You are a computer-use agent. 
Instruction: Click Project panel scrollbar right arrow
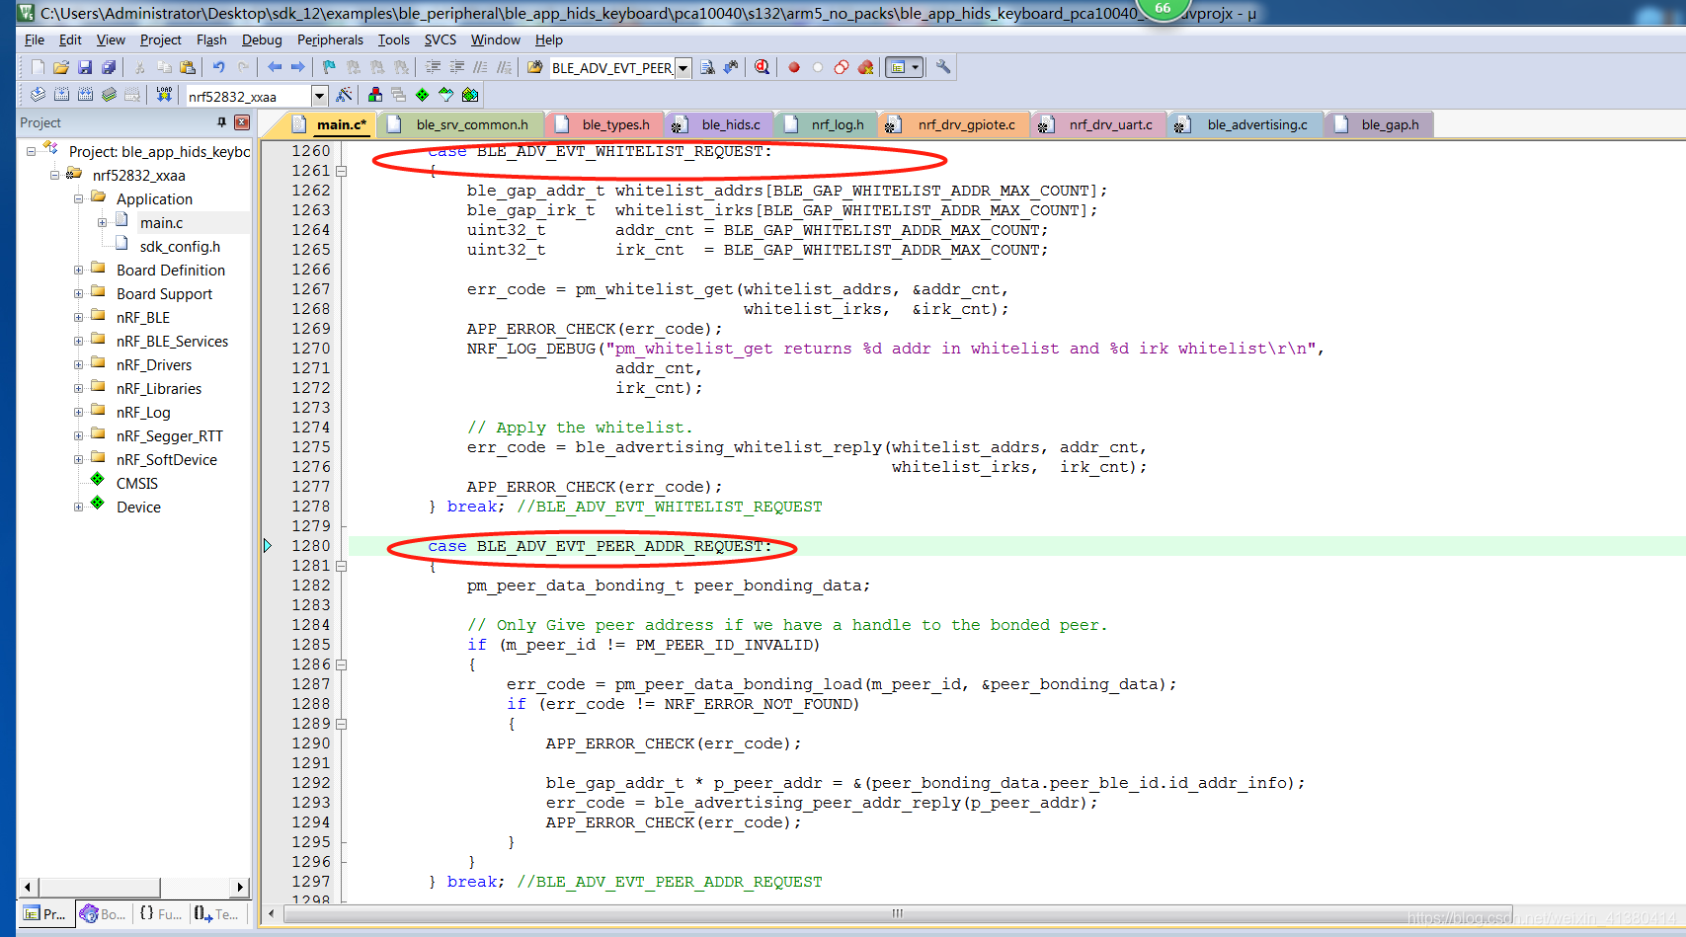click(240, 887)
